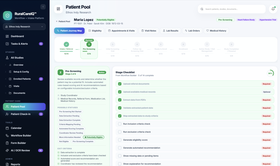280x166 pixels.
Task: Select Pre-Screening Complete status chip
Action: click(x=83, y=142)
